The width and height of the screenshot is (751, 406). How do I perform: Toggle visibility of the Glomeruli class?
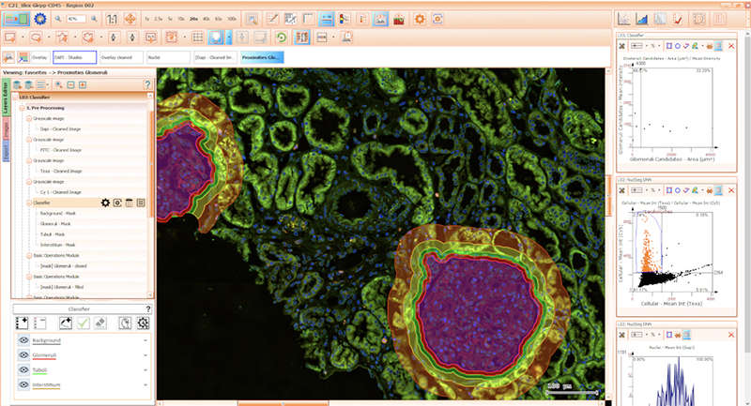[23, 355]
